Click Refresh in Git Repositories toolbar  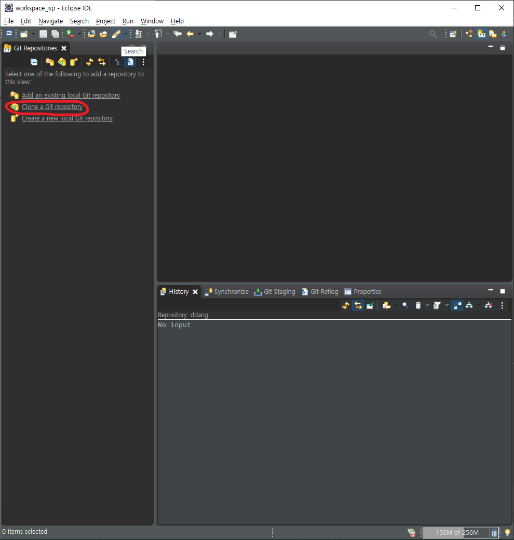[90, 62]
